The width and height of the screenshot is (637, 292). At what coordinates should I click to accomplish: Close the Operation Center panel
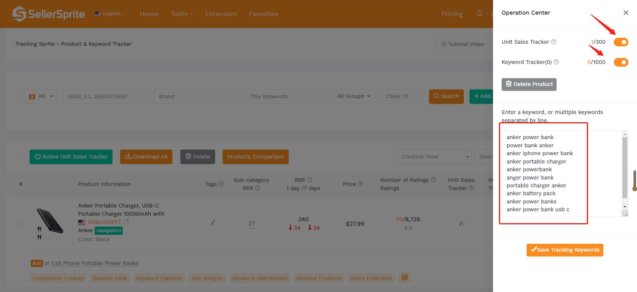point(626,13)
